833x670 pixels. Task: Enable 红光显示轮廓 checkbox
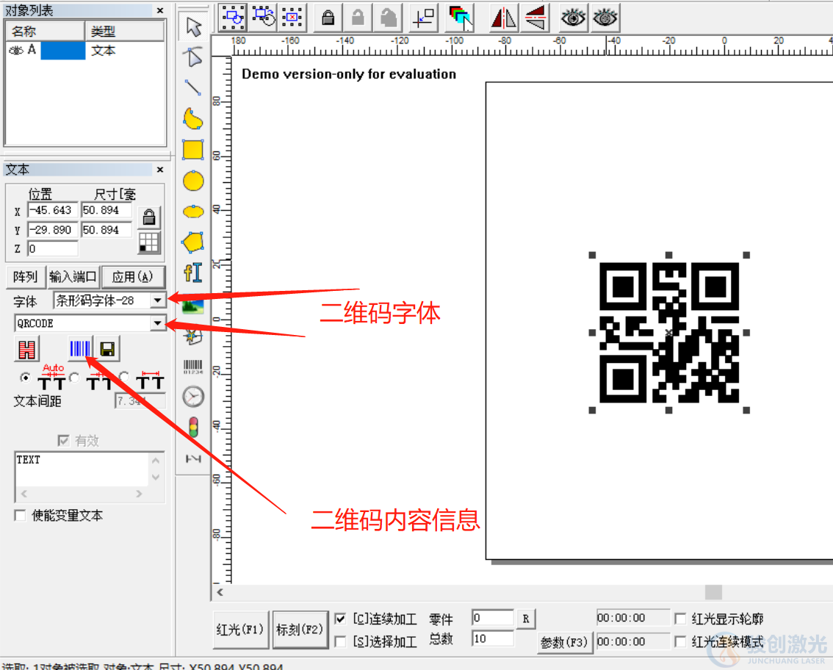(680, 619)
